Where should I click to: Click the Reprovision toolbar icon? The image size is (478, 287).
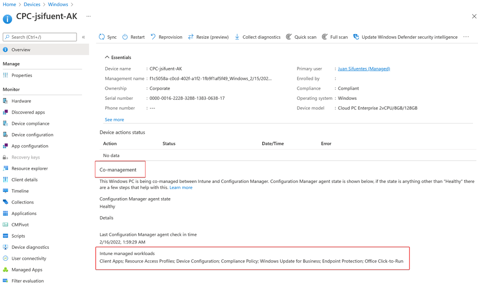153,37
